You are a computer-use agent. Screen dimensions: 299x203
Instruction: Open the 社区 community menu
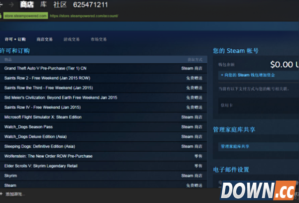click(60, 4)
